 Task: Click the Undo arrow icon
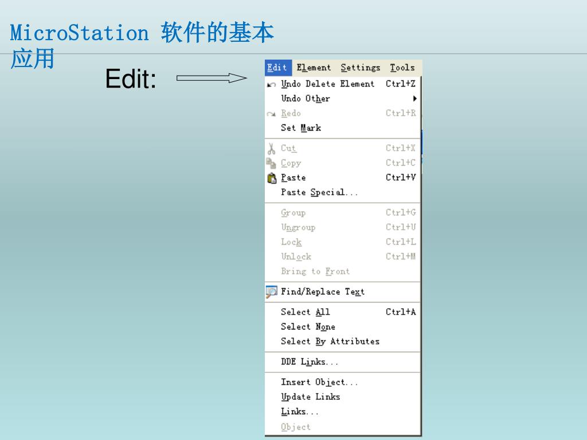271,85
